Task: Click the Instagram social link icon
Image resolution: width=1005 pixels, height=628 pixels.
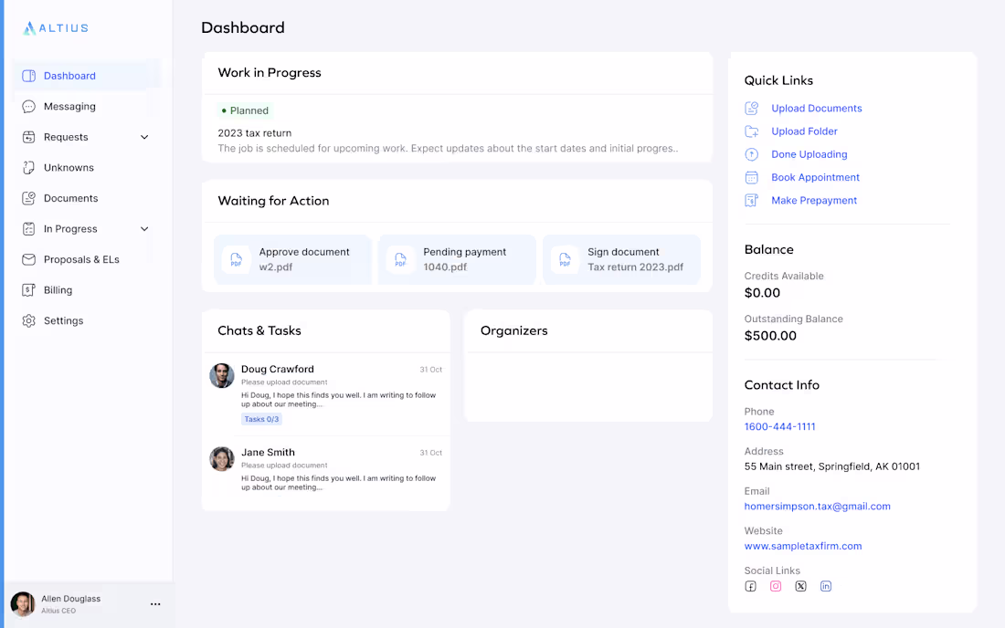Action: pos(776,586)
